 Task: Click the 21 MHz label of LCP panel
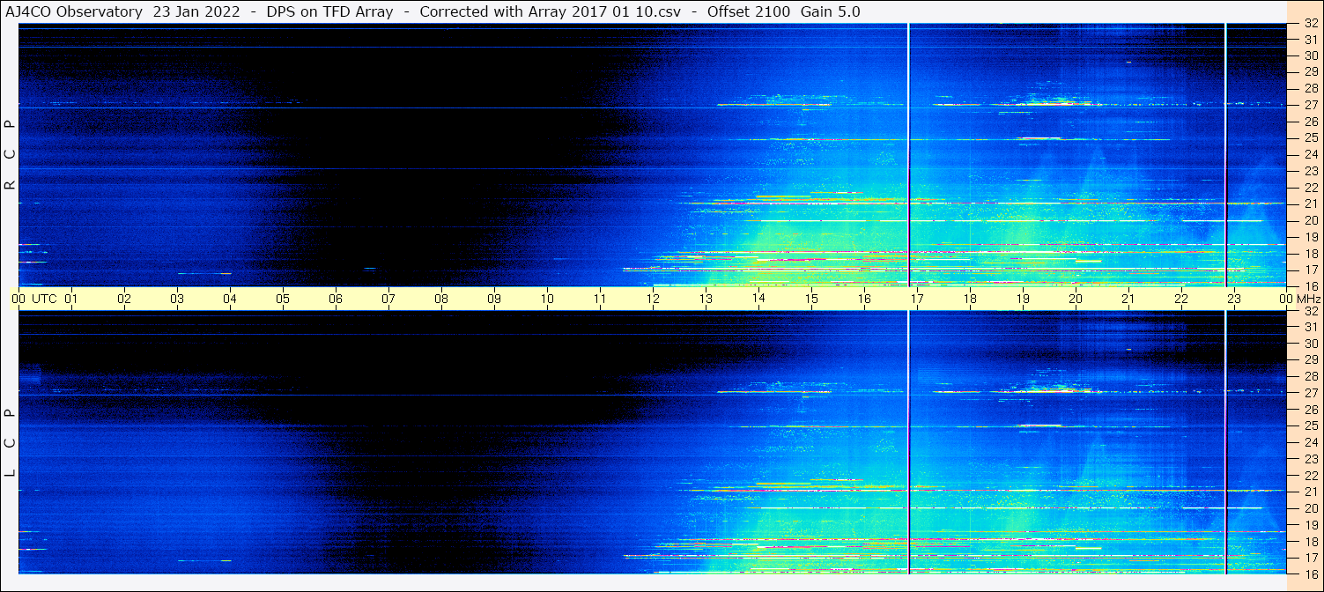[1311, 492]
